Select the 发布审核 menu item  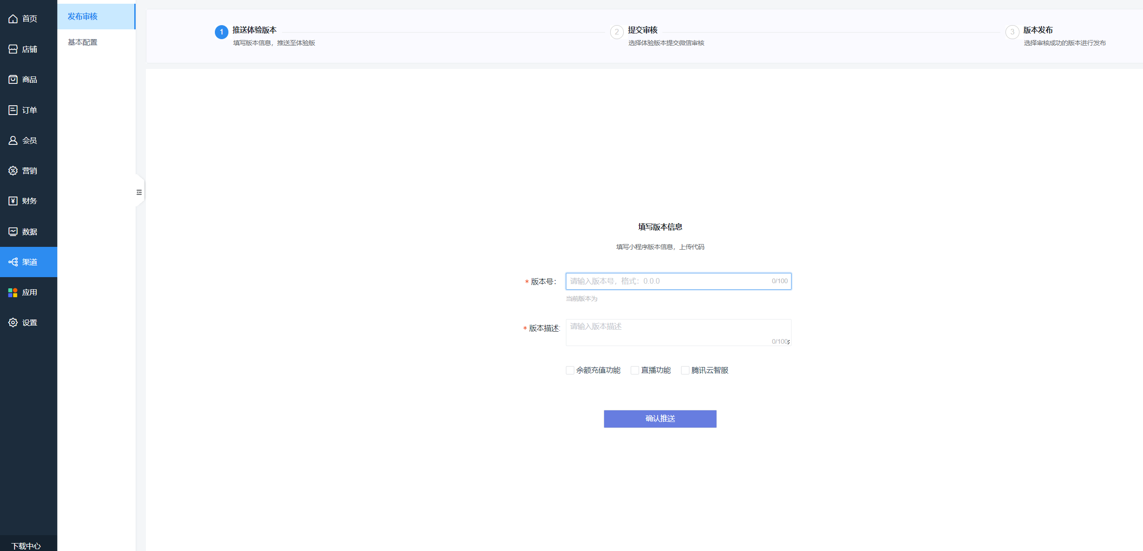click(83, 17)
